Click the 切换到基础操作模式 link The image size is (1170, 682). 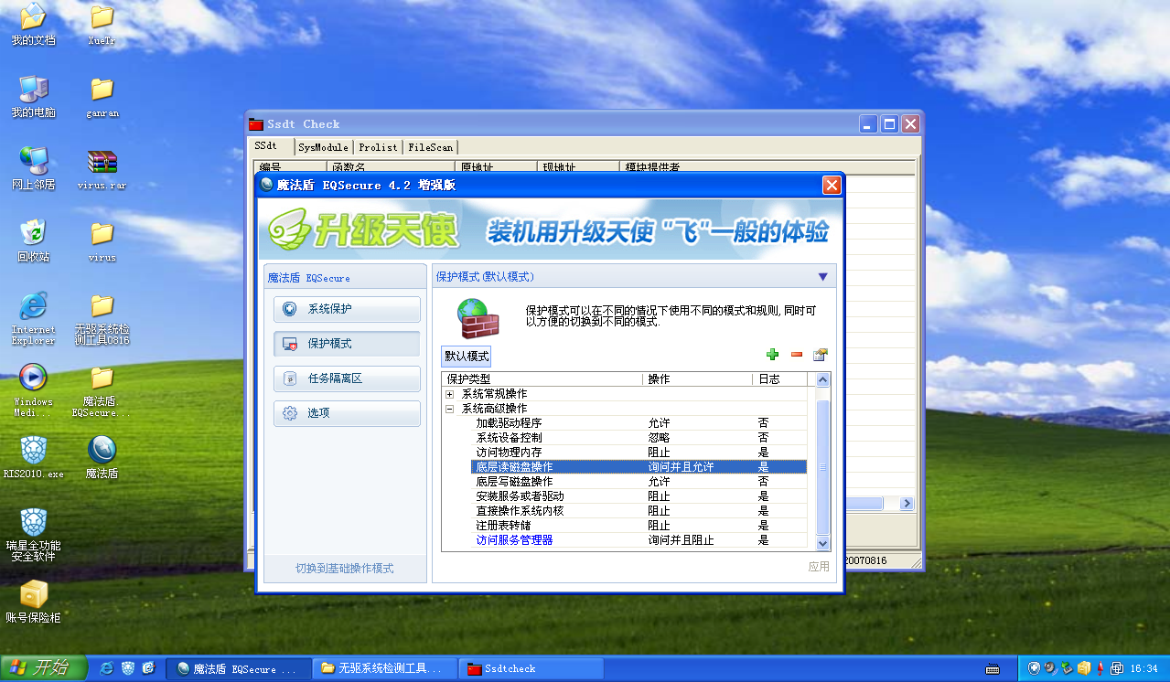click(344, 569)
